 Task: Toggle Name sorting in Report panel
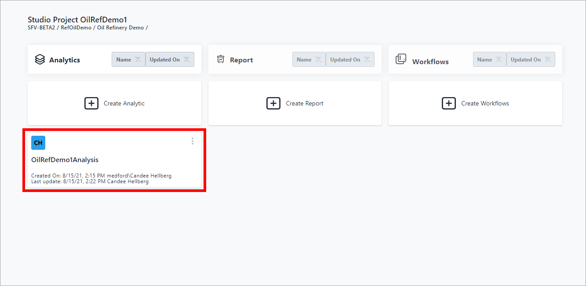[x=309, y=59]
